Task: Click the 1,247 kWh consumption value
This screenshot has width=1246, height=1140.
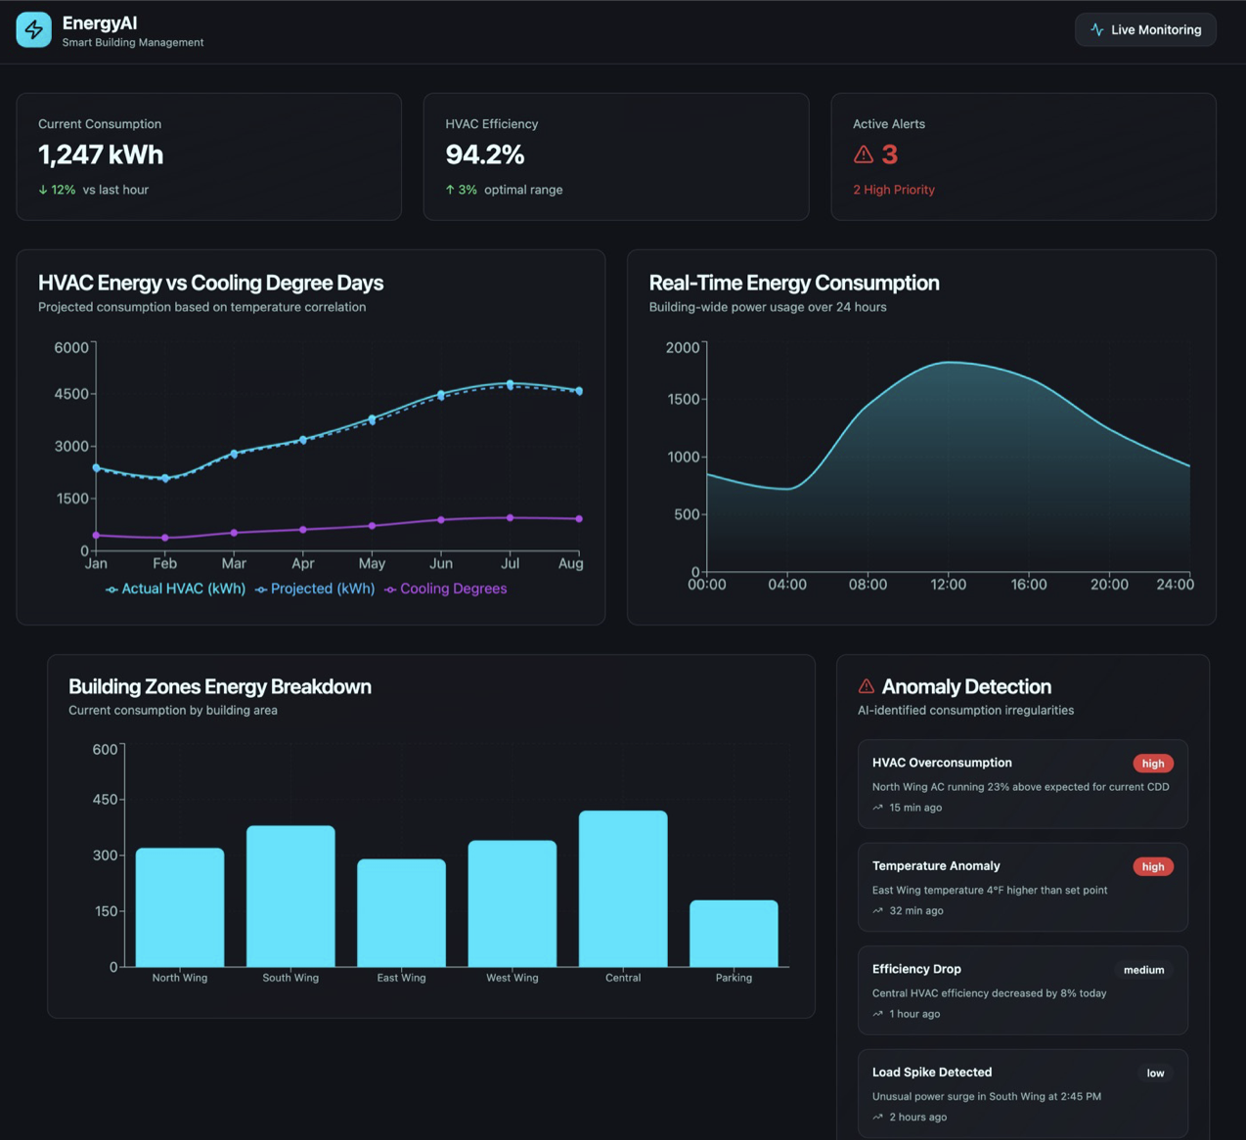Action: (x=101, y=154)
